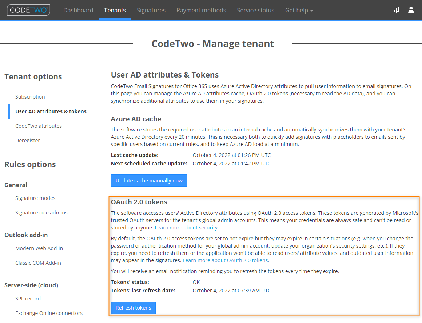
Task: Open CodeTwo attributes sidebar item
Action: [39, 126]
